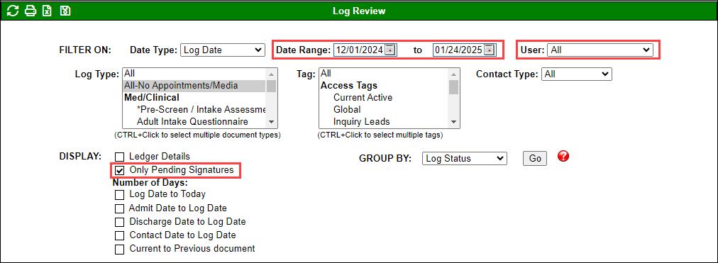Select the Global tag

tap(384, 110)
